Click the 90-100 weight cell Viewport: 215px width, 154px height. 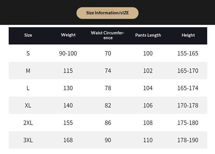68,53
